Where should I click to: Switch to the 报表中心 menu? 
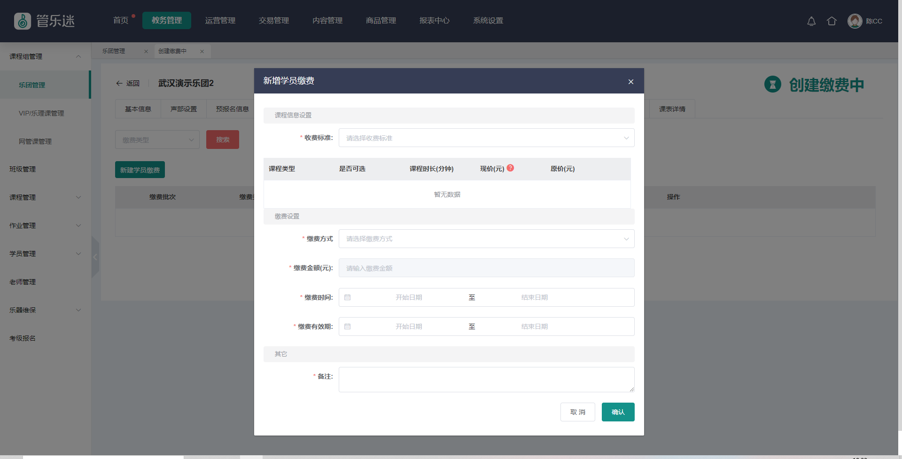pos(434,21)
